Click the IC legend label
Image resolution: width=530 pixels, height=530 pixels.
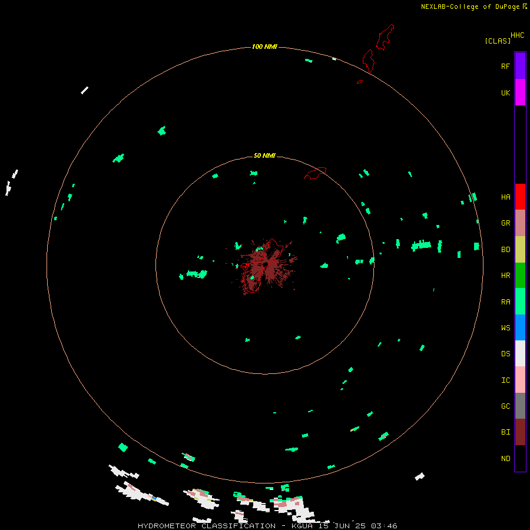505,380
